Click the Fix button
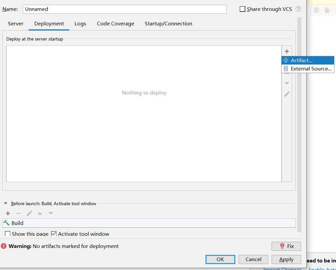 click(286, 246)
